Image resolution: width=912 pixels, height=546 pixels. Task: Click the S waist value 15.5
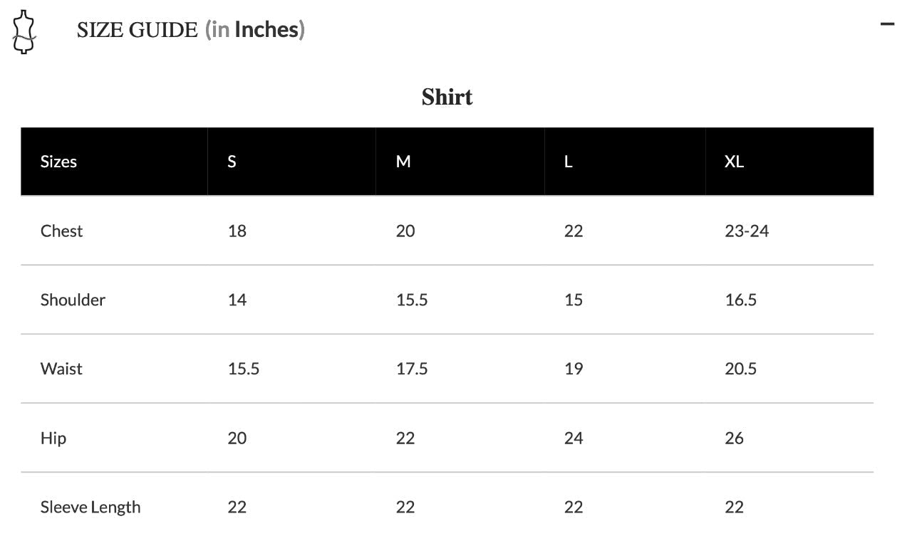point(244,369)
